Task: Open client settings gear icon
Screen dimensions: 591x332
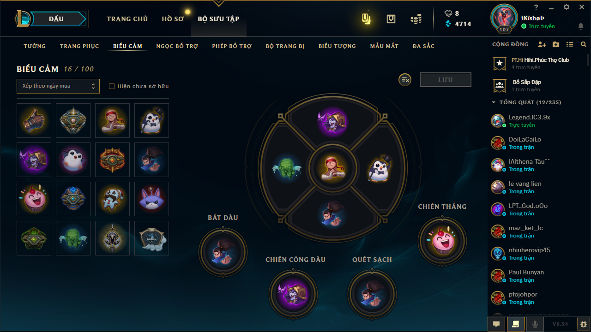Action: (584, 324)
